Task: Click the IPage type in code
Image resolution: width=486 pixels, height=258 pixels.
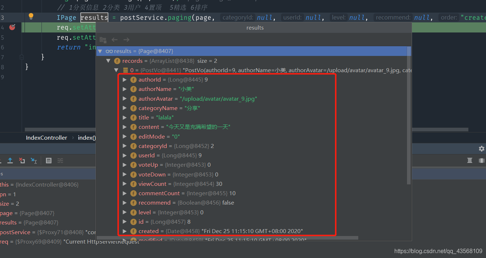Action: pos(66,17)
